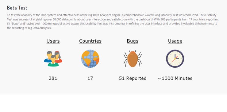Select the Users underlined heading
This screenshot has height=112, width=227.
coord(53,41)
